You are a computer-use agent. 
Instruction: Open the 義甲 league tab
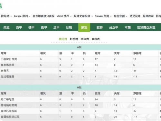(x=44, y=27)
